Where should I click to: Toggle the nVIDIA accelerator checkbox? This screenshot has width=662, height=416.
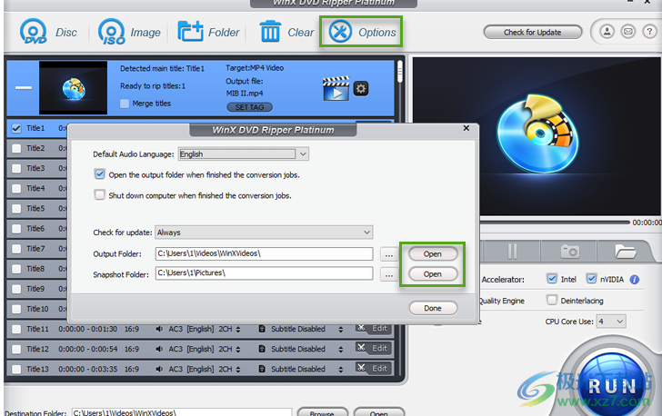tap(591, 279)
